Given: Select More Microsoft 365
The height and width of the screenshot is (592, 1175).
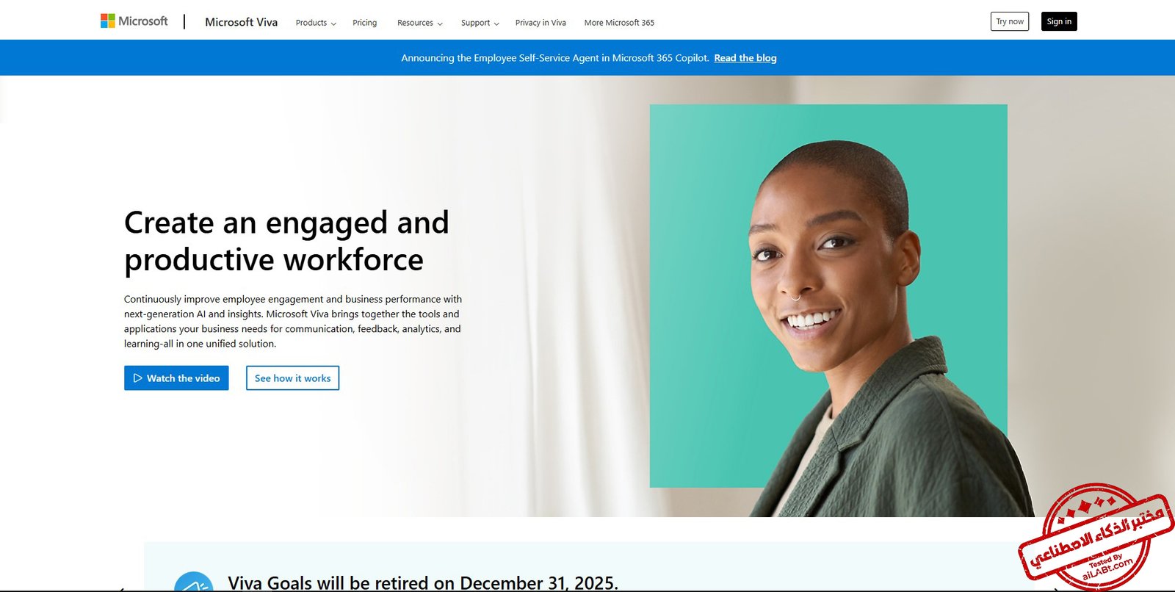Looking at the screenshot, I should 619,23.
